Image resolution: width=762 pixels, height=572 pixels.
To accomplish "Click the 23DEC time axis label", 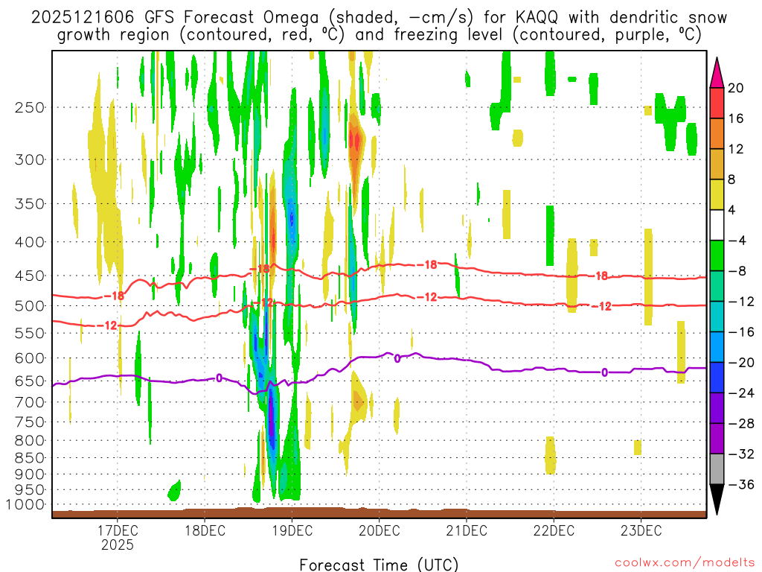I will [641, 530].
